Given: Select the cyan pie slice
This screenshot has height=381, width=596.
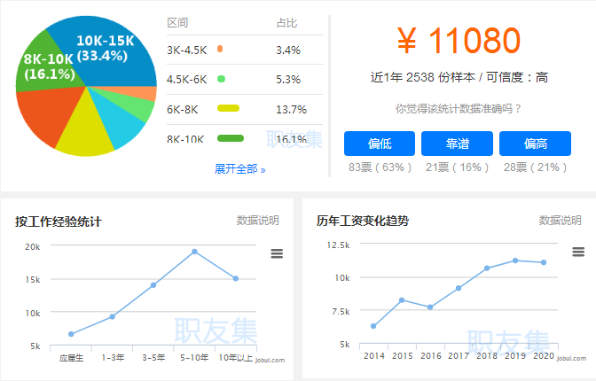Looking at the screenshot, I should [118, 121].
